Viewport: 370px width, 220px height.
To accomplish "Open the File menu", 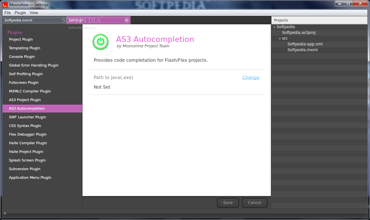I will (x=8, y=13).
